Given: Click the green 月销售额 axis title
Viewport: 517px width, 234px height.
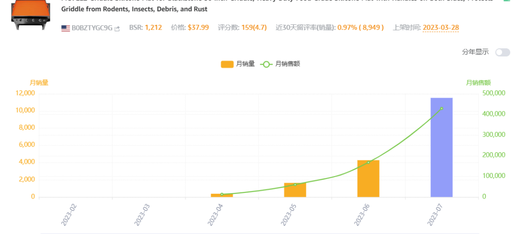Looking at the screenshot, I should point(478,83).
